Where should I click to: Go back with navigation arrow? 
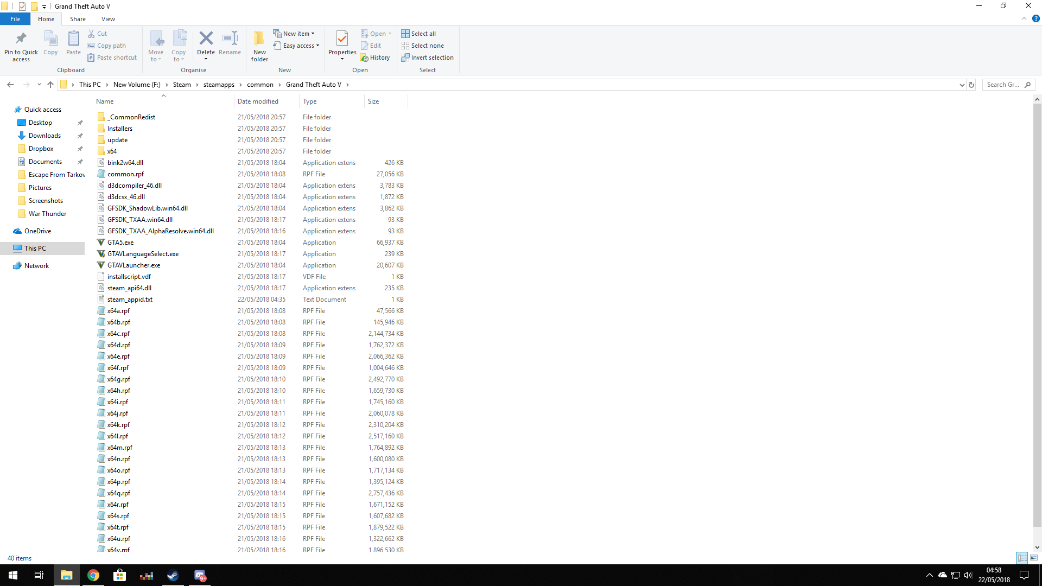tap(10, 85)
